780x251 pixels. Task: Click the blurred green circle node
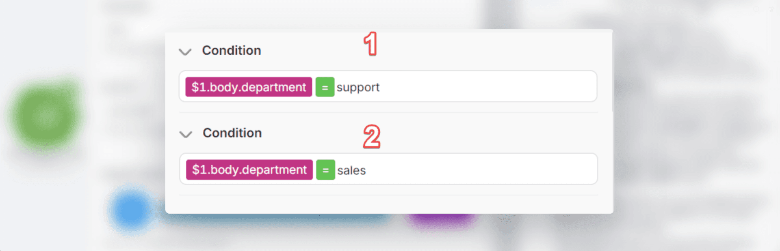(x=45, y=116)
